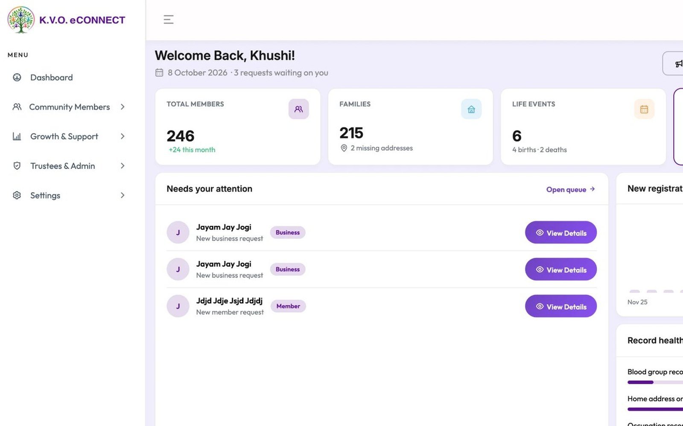Expand the Settings submenu chevron
Image resolution: width=683 pixels, height=426 pixels.
(123, 195)
